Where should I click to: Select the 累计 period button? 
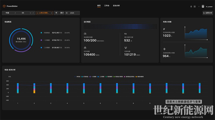62,13
